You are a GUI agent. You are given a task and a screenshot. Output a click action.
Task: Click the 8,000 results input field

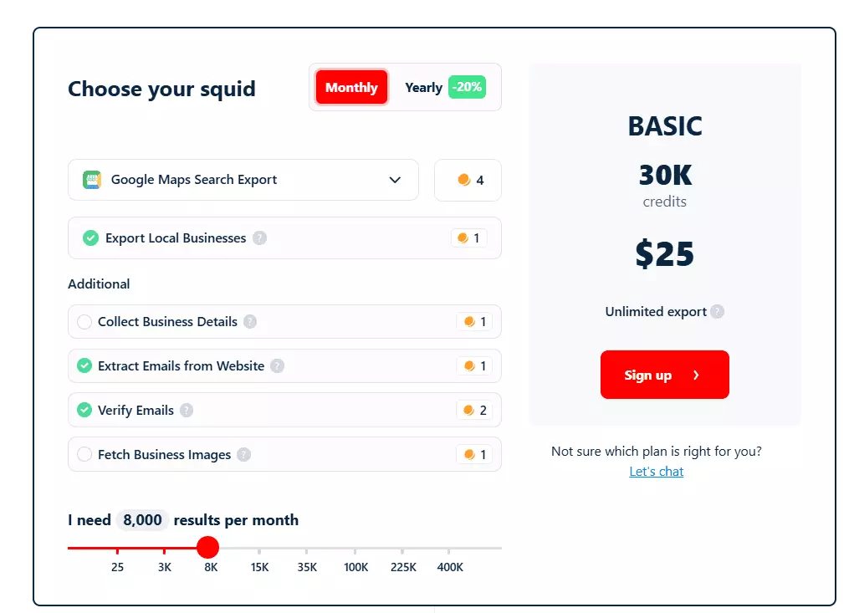(141, 519)
